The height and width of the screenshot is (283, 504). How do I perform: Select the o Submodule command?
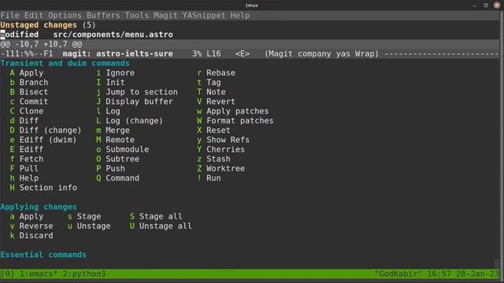(x=123, y=149)
